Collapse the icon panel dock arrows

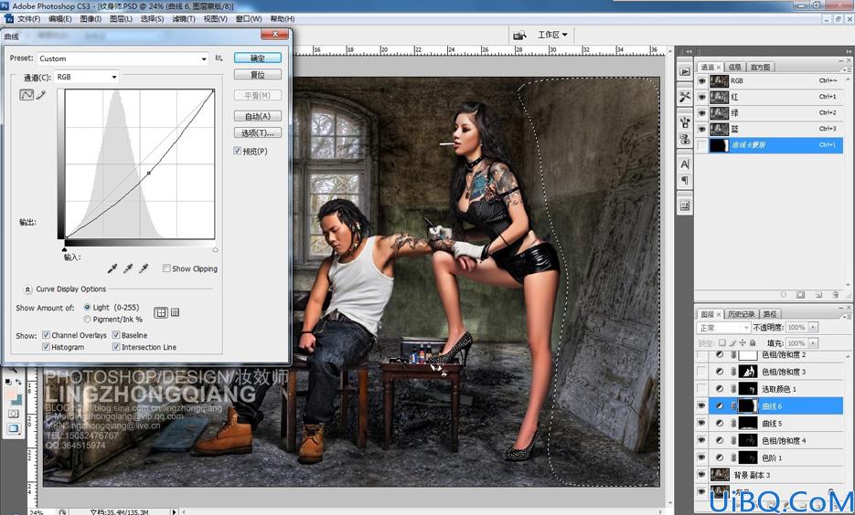(689, 51)
